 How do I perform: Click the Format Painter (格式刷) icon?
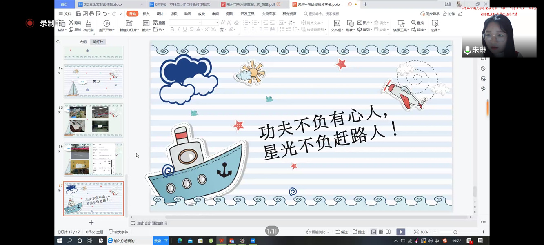(x=88, y=24)
